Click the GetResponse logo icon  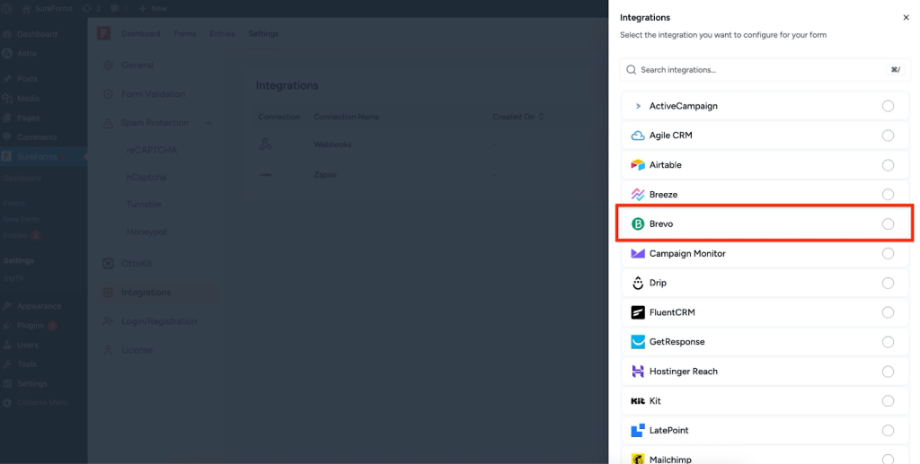pos(638,342)
